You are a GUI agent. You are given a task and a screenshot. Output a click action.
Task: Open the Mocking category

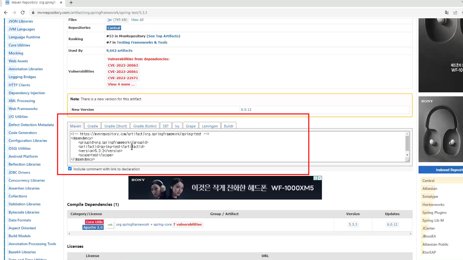point(16,53)
